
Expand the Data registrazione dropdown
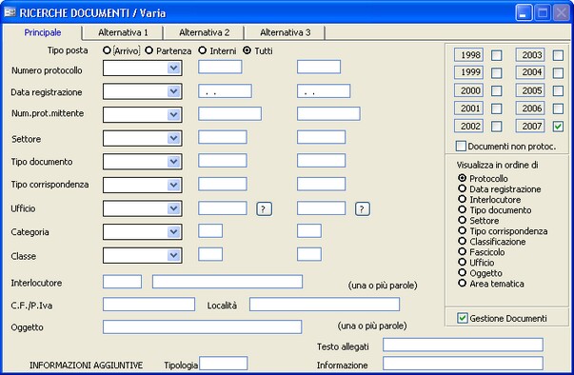pos(174,91)
